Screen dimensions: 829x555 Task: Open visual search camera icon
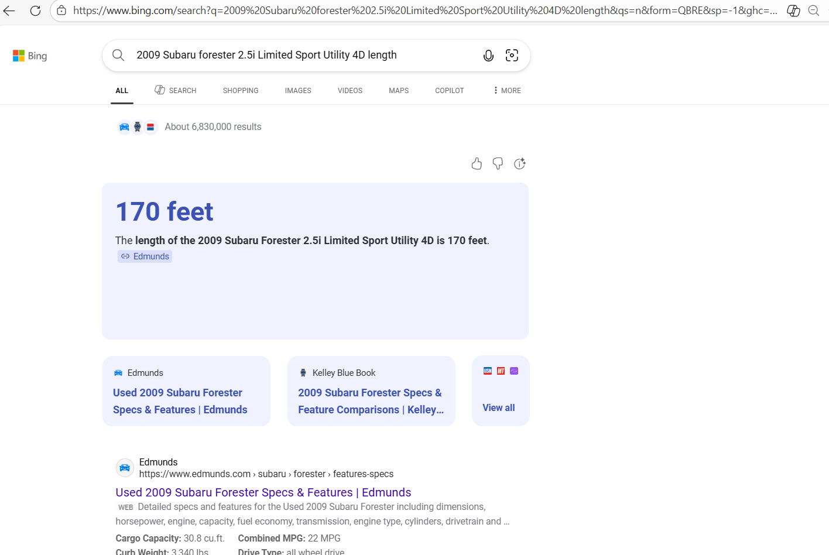[x=512, y=56]
